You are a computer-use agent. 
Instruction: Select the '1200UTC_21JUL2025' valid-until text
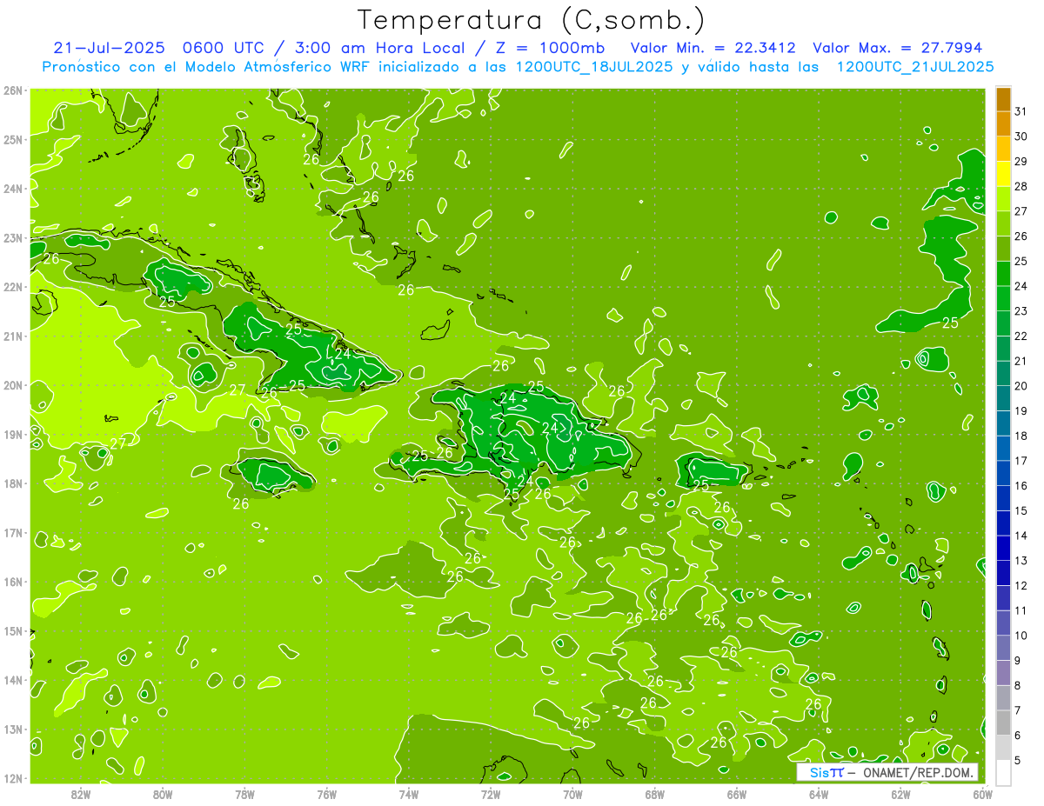914,67
